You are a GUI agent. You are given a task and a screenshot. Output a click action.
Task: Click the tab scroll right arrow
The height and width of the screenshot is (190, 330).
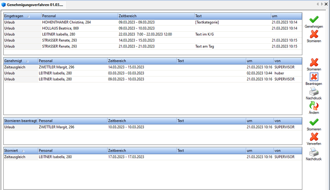point(321,4)
